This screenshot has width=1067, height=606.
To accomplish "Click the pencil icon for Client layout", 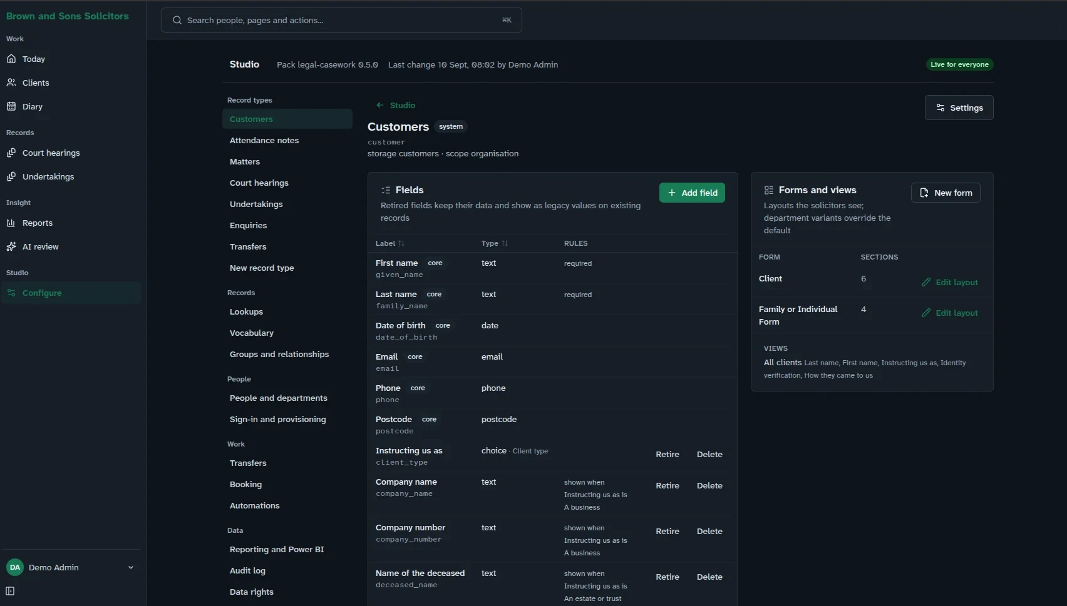I will click(x=926, y=282).
